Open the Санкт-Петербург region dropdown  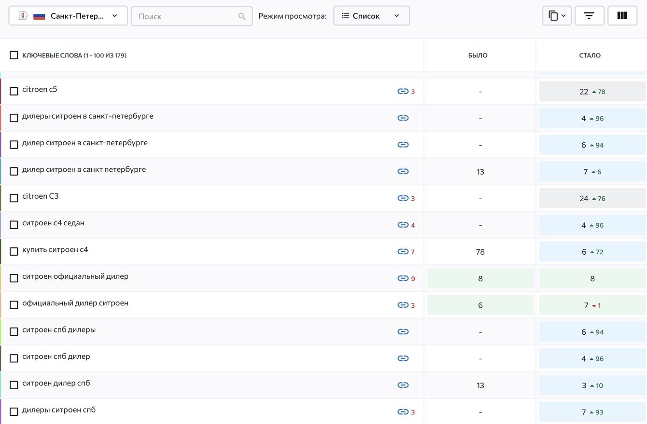click(68, 16)
